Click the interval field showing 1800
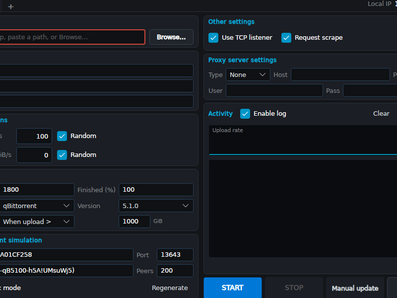 pyautogui.click(x=37, y=190)
